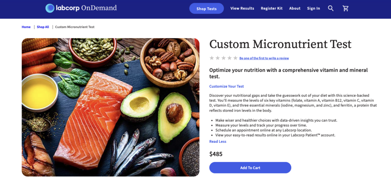Click the Custom Micronutrient Test heading
Screen dimensions: 391x192
point(280,44)
